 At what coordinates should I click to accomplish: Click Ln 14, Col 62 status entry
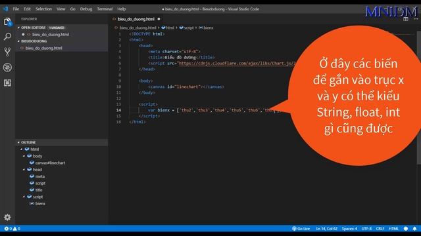pos(326,229)
